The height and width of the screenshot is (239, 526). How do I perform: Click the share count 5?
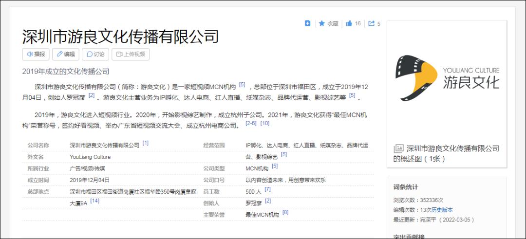coord(379,24)
